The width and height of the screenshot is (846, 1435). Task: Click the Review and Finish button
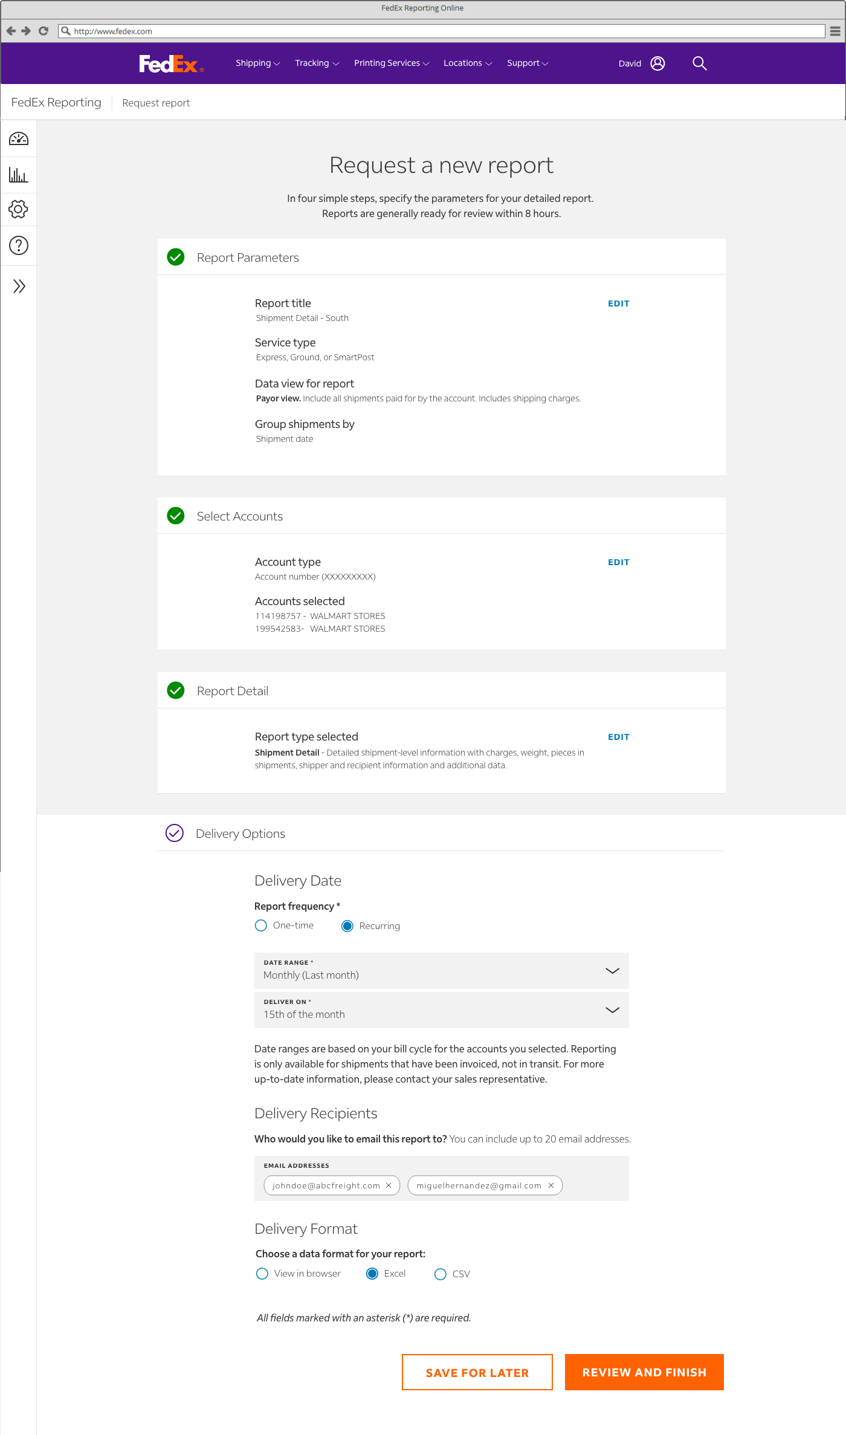pyautogui.click(x=644, y=1372)
